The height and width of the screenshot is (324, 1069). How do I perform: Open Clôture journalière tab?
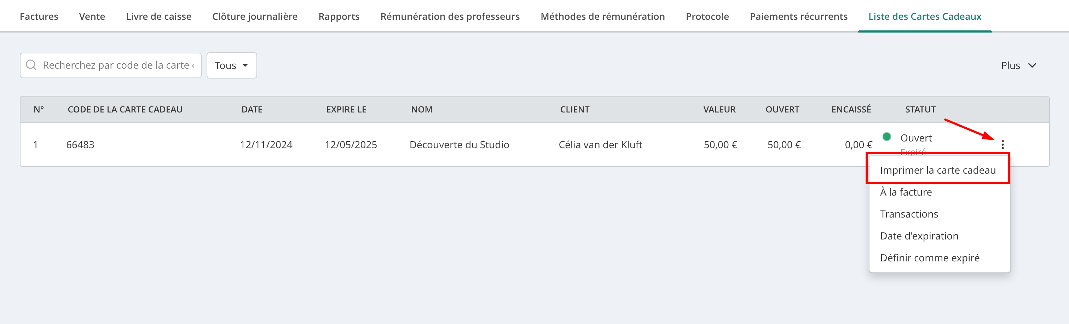click(x=255, y=17)
